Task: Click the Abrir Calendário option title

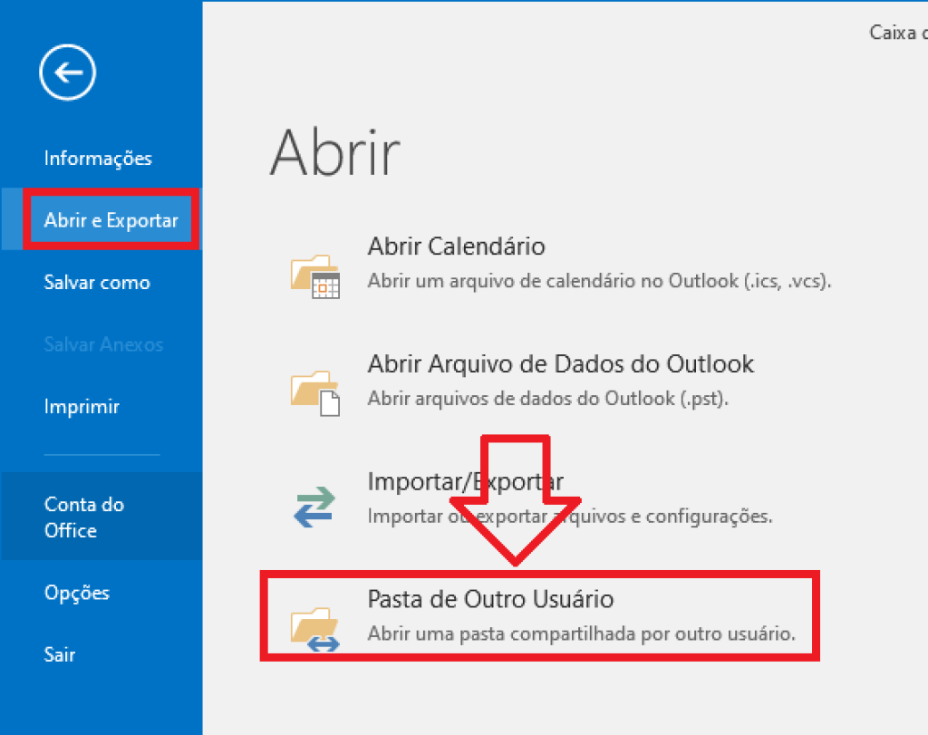Action: pyautogui.click(x=457, y=247)
